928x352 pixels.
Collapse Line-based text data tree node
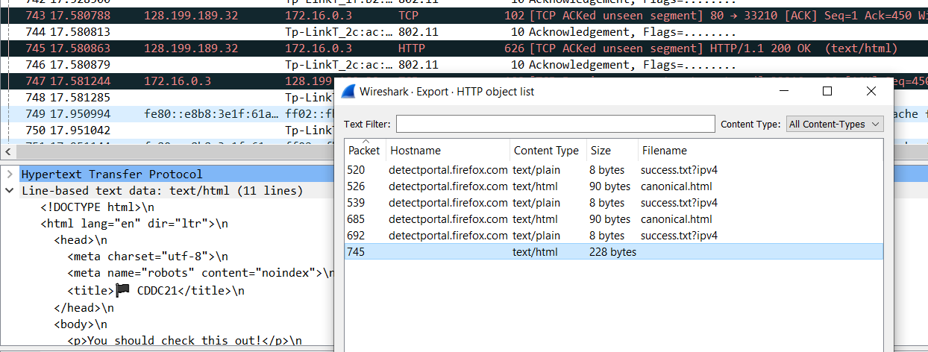tap(9, 191)
